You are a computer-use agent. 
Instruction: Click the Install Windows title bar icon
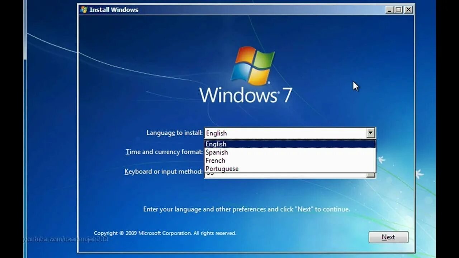pos(84,10)
